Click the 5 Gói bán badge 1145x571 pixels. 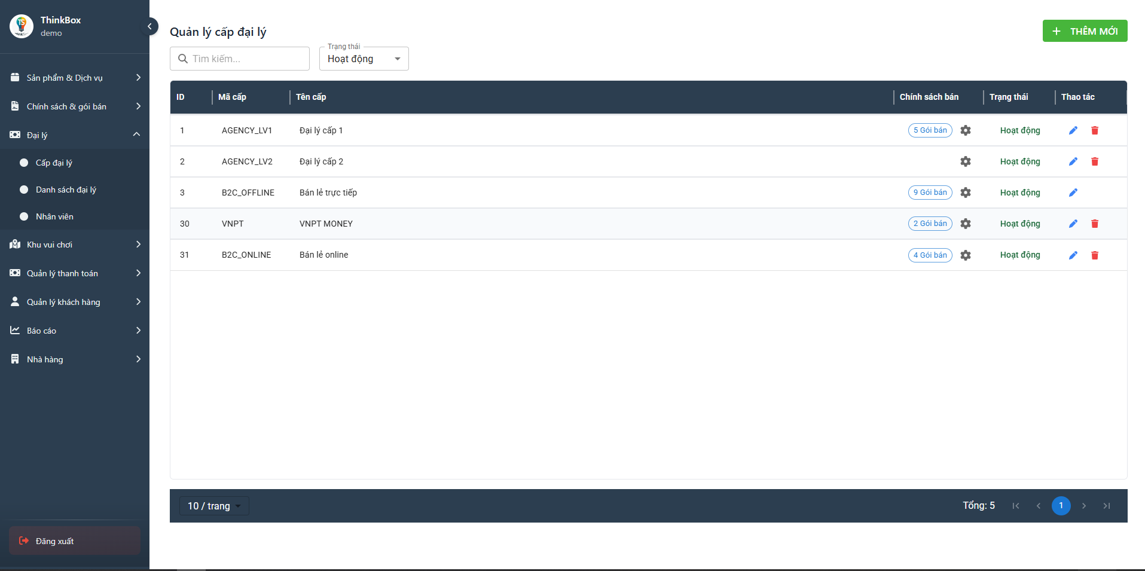[930, 130]
